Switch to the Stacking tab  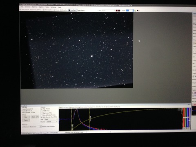click(x=78, y=107)
